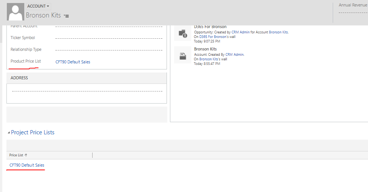Collapse the Project Price Lists section

(9, 133)
